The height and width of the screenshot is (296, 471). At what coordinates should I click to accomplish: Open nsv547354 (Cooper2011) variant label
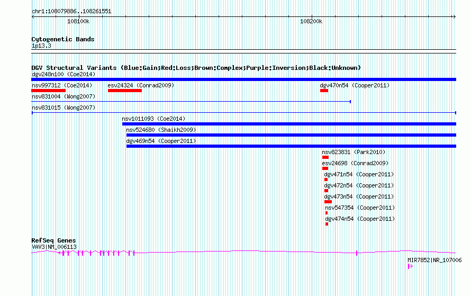(360, 208)
